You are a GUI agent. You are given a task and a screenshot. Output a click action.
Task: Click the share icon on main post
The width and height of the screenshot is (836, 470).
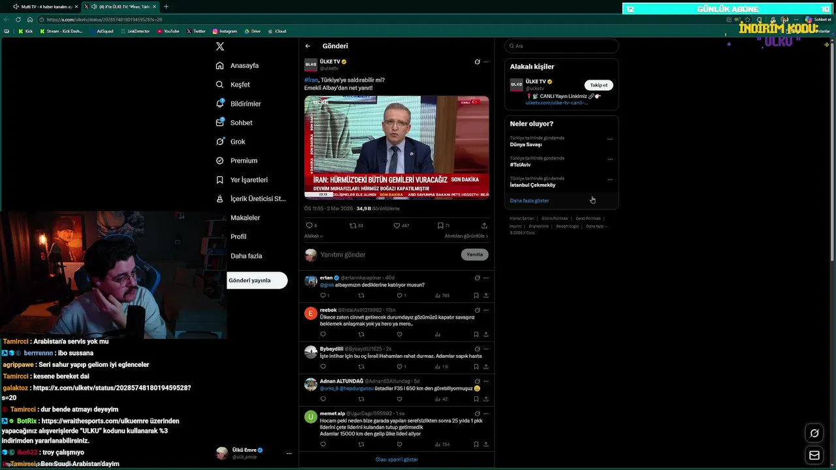pyautogui.click(x=484, y=225)
